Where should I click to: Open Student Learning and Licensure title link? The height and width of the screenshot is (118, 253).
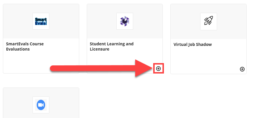(x=112, y=47)
